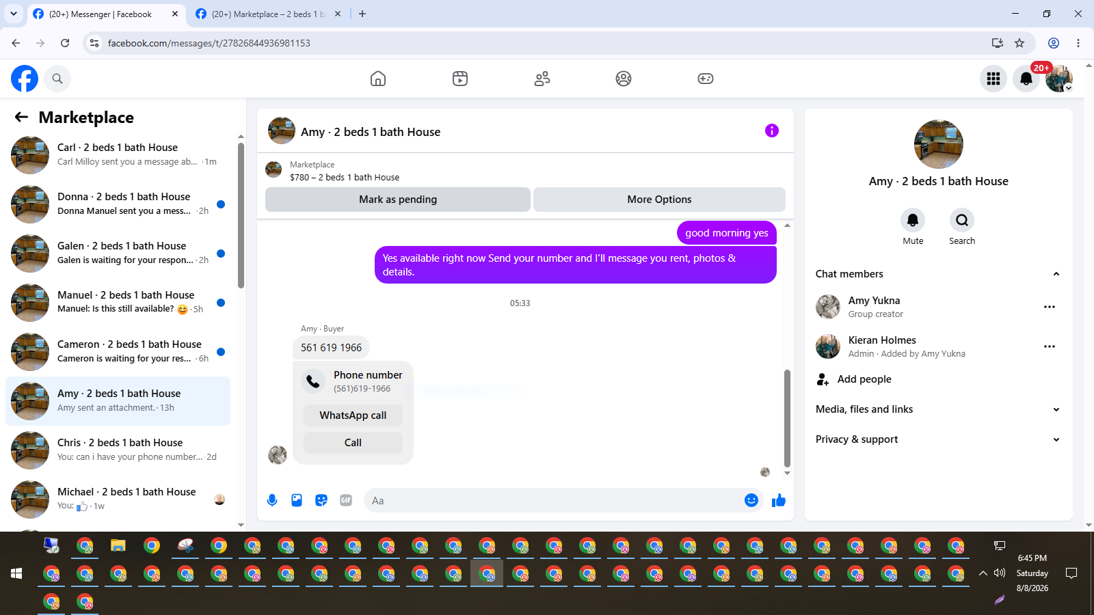Open Chrome's three-dot menu
This screenshot has height=615, width=1094.
click(1078, 43)
